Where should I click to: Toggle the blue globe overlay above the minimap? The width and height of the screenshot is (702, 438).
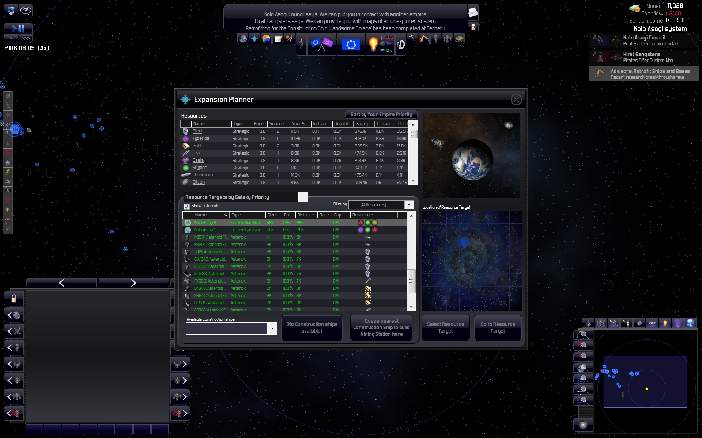690,323
